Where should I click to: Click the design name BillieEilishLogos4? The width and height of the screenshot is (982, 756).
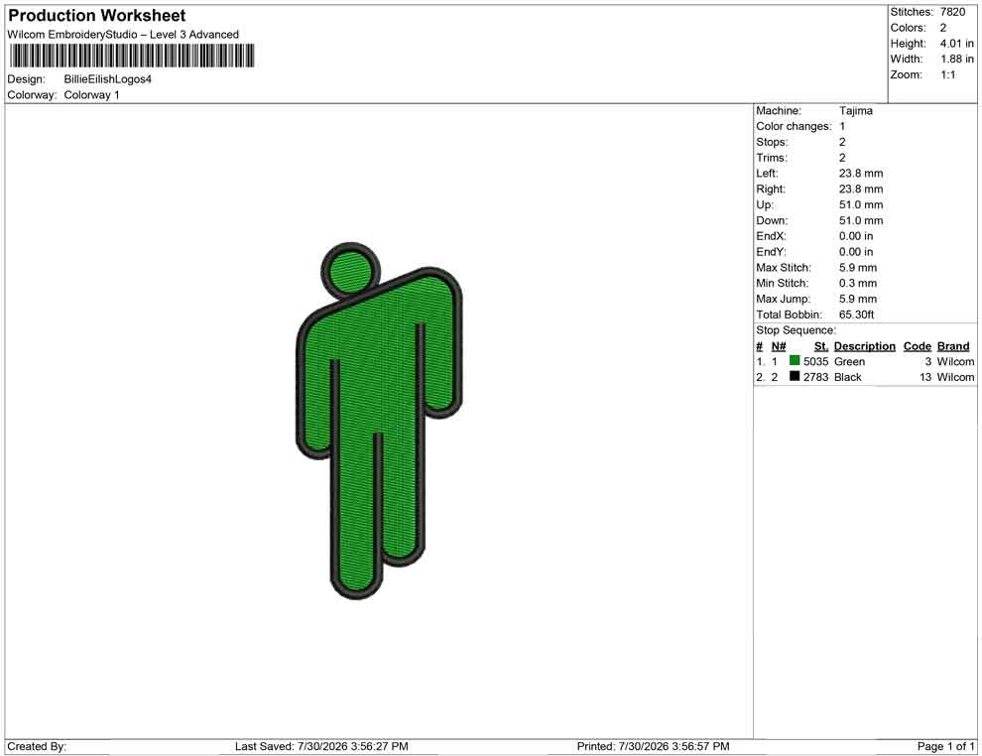tap(108, 79)
